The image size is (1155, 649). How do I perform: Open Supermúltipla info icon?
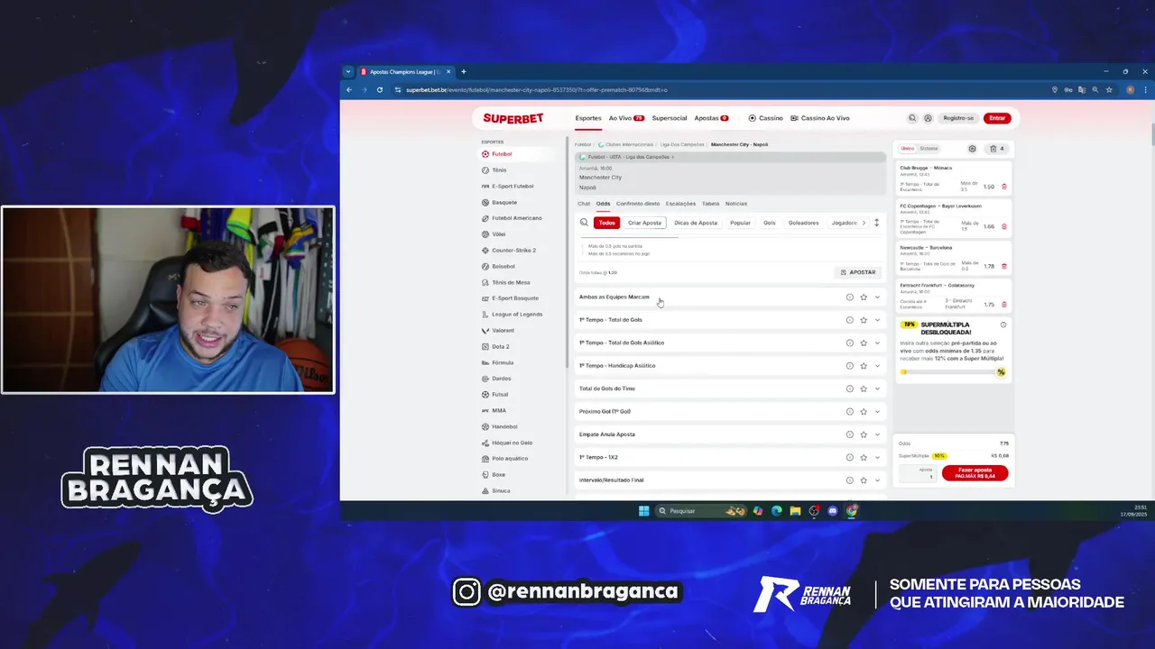pos(1003,324)
